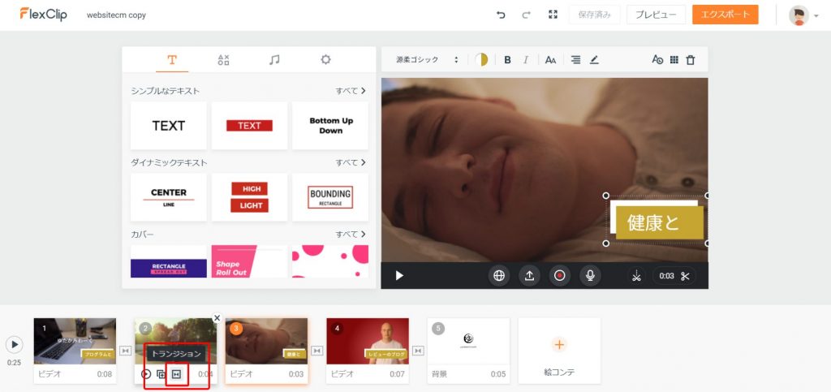Switch to the music tab
Screen dimensions: 831x392
[274, 59]
